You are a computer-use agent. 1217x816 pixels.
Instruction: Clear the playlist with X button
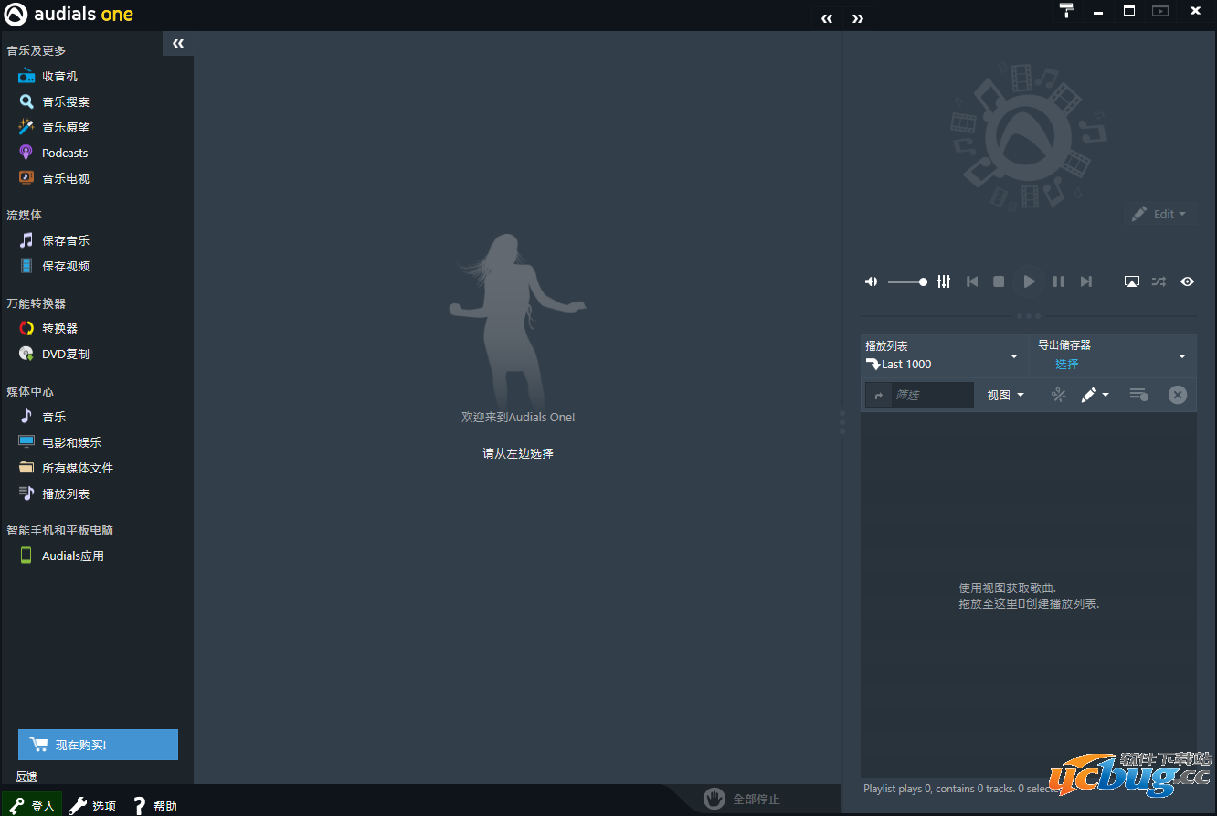point(1178,395)
